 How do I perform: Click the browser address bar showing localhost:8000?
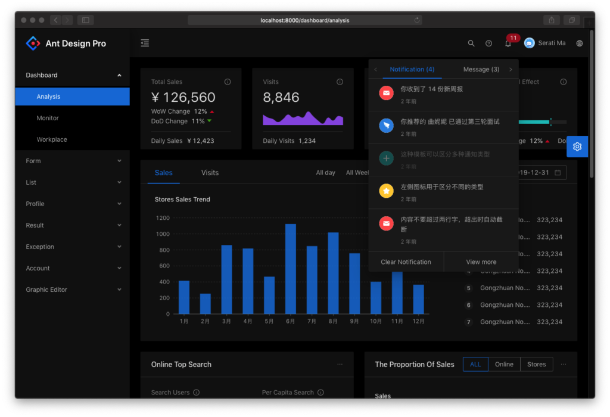coord(304,20)
